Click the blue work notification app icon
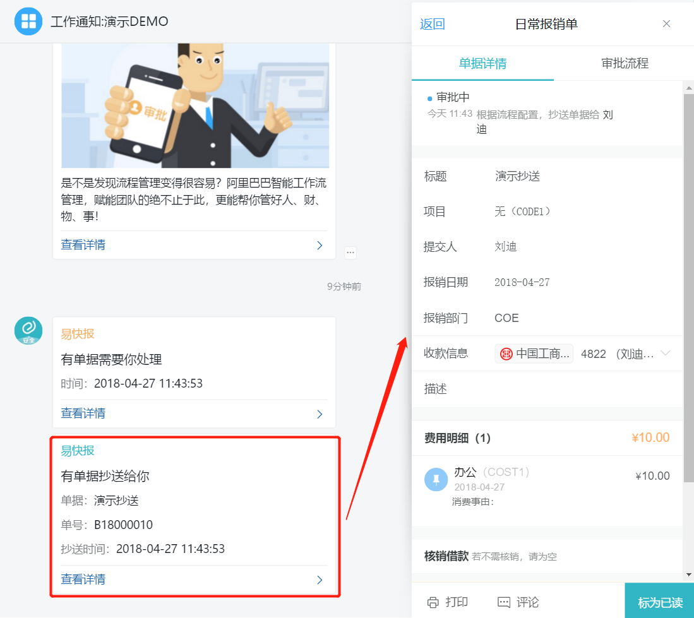 coord(28,21)
